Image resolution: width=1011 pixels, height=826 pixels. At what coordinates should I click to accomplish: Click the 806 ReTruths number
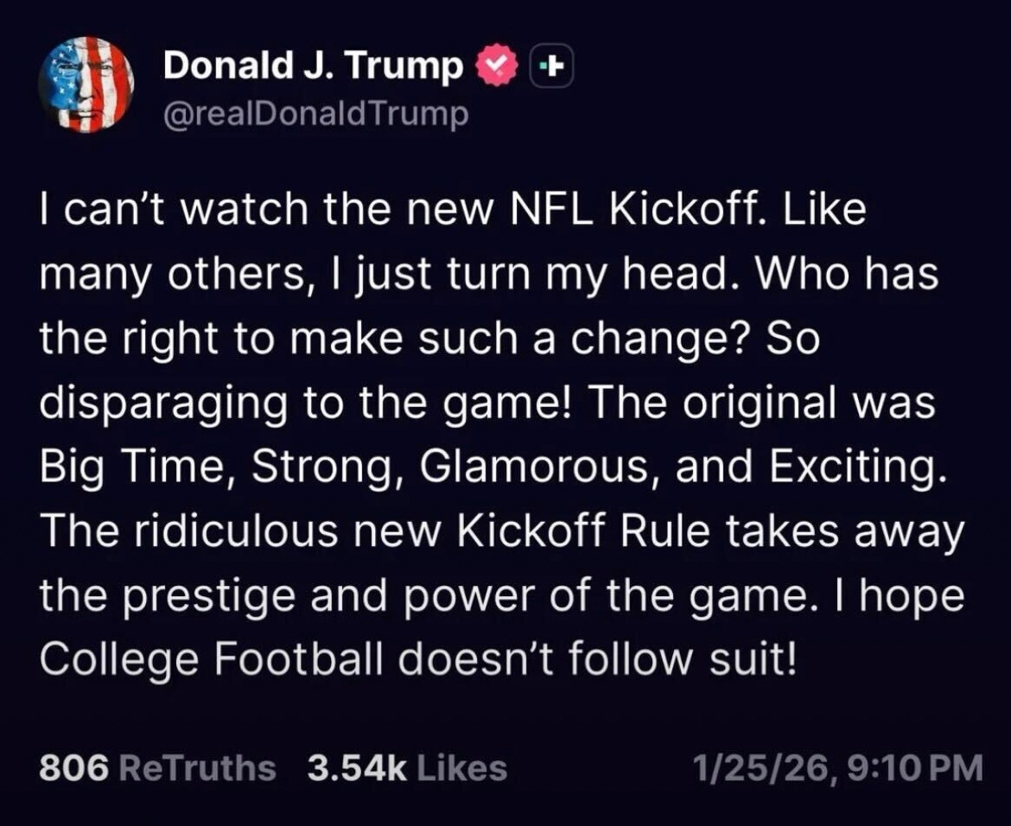[73, 767]
